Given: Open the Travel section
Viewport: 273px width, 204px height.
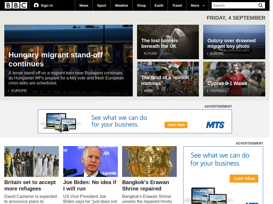Looking at the screenshot, I should pos(177,5).
